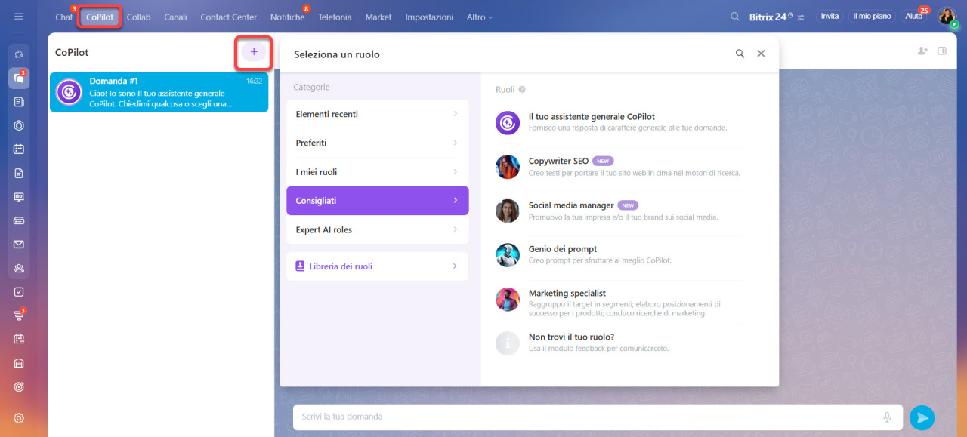The width and height of the screenshot is (967, 437).
Task: Expand Expert AI roles category
Action: tap(378, 229)
